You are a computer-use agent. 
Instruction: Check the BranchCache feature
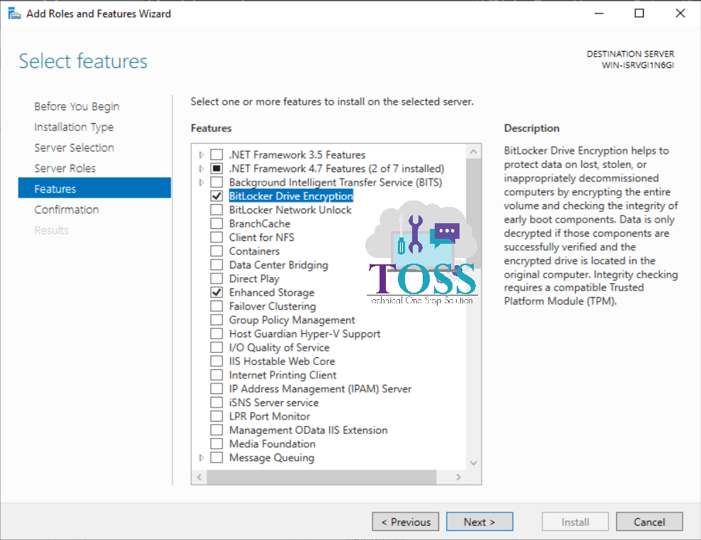217,223
